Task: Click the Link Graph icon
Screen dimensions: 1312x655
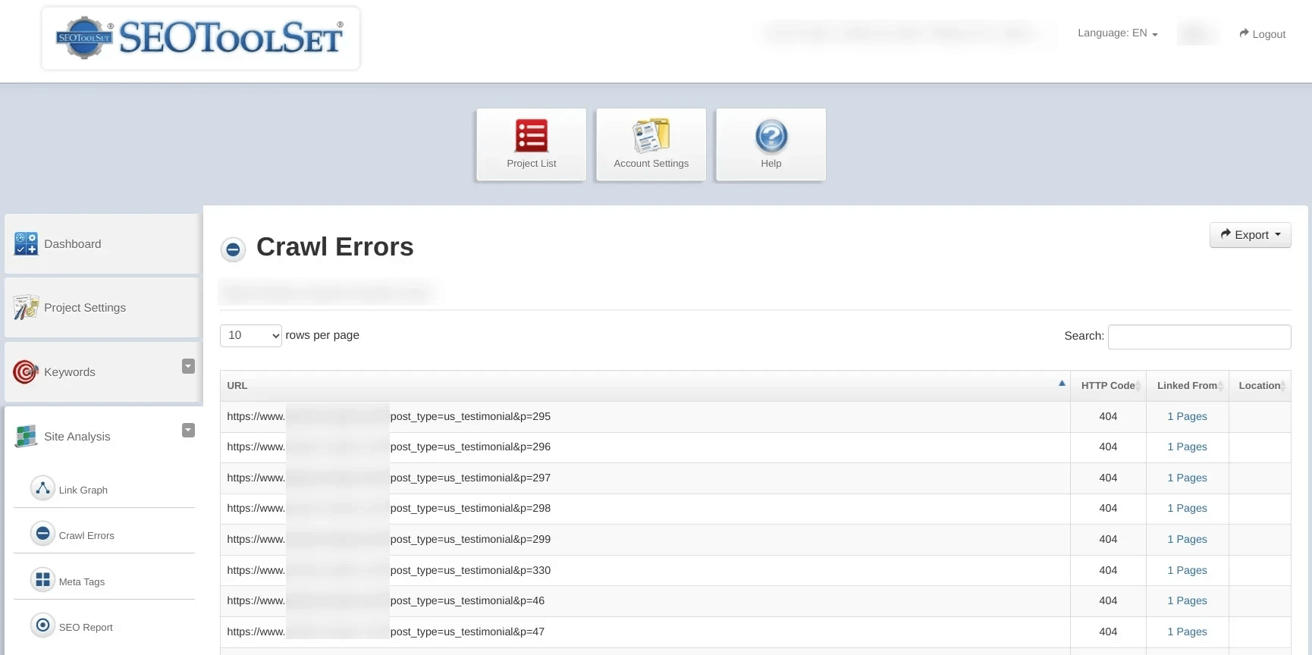Action: pos(42,488)
